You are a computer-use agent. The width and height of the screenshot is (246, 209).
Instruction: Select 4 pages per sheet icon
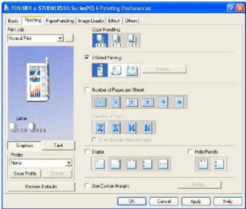click(x=116, y=102)
